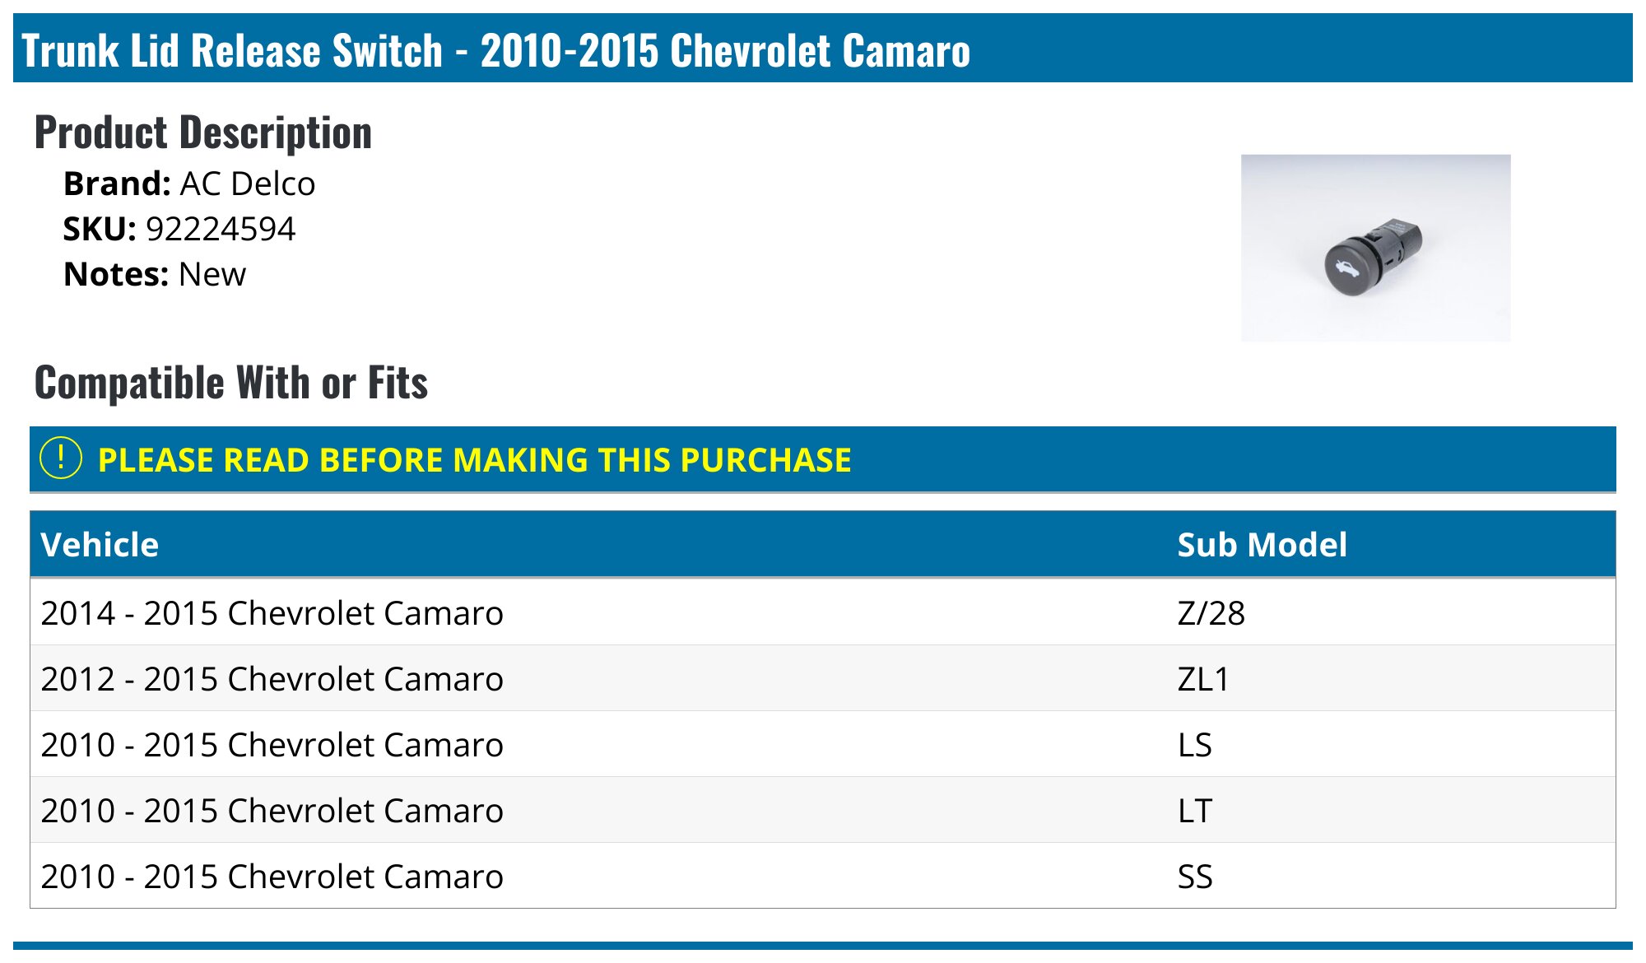This screenshot has height=963, width=1646.
Task: Click the Notes: New text
Action: pyautogui.click(x=155, y=274)
